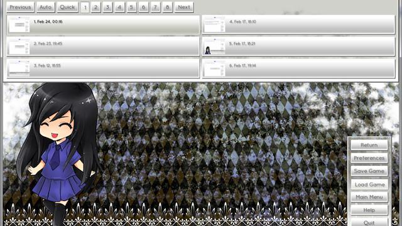The width and height of the screenshot is (402, 226).
Task: Choose save slot 2 dated Feb 23
Action: click(x=103, y=46)
